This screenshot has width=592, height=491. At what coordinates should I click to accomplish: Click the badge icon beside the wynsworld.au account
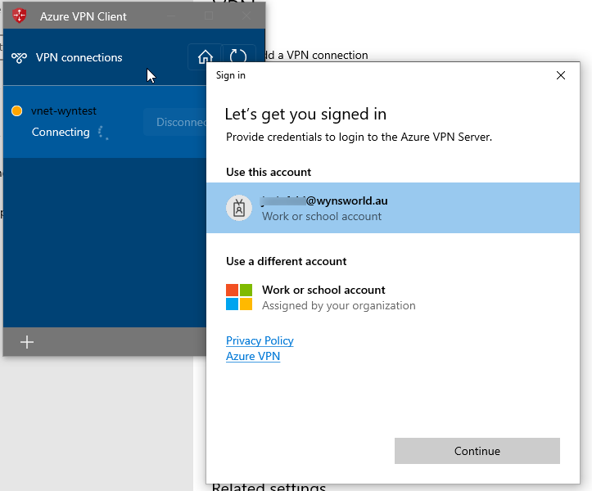pyautogui.click(x=239, y=208)
